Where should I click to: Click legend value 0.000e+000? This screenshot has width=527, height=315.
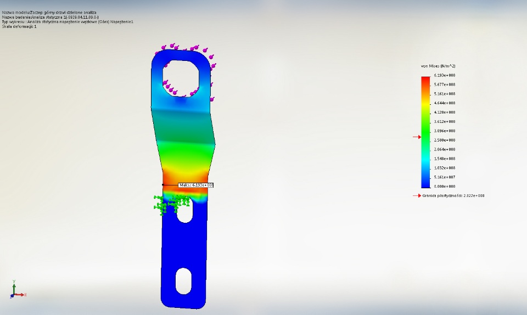(x=444, y=187)
